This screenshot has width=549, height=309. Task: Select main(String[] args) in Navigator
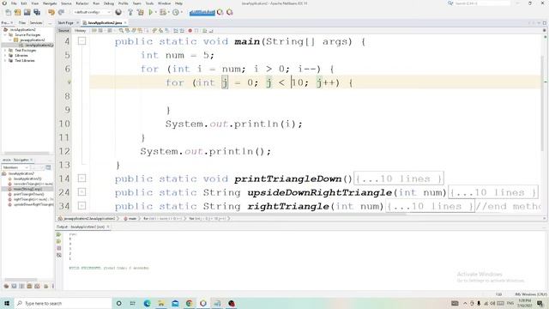point(27,189)
